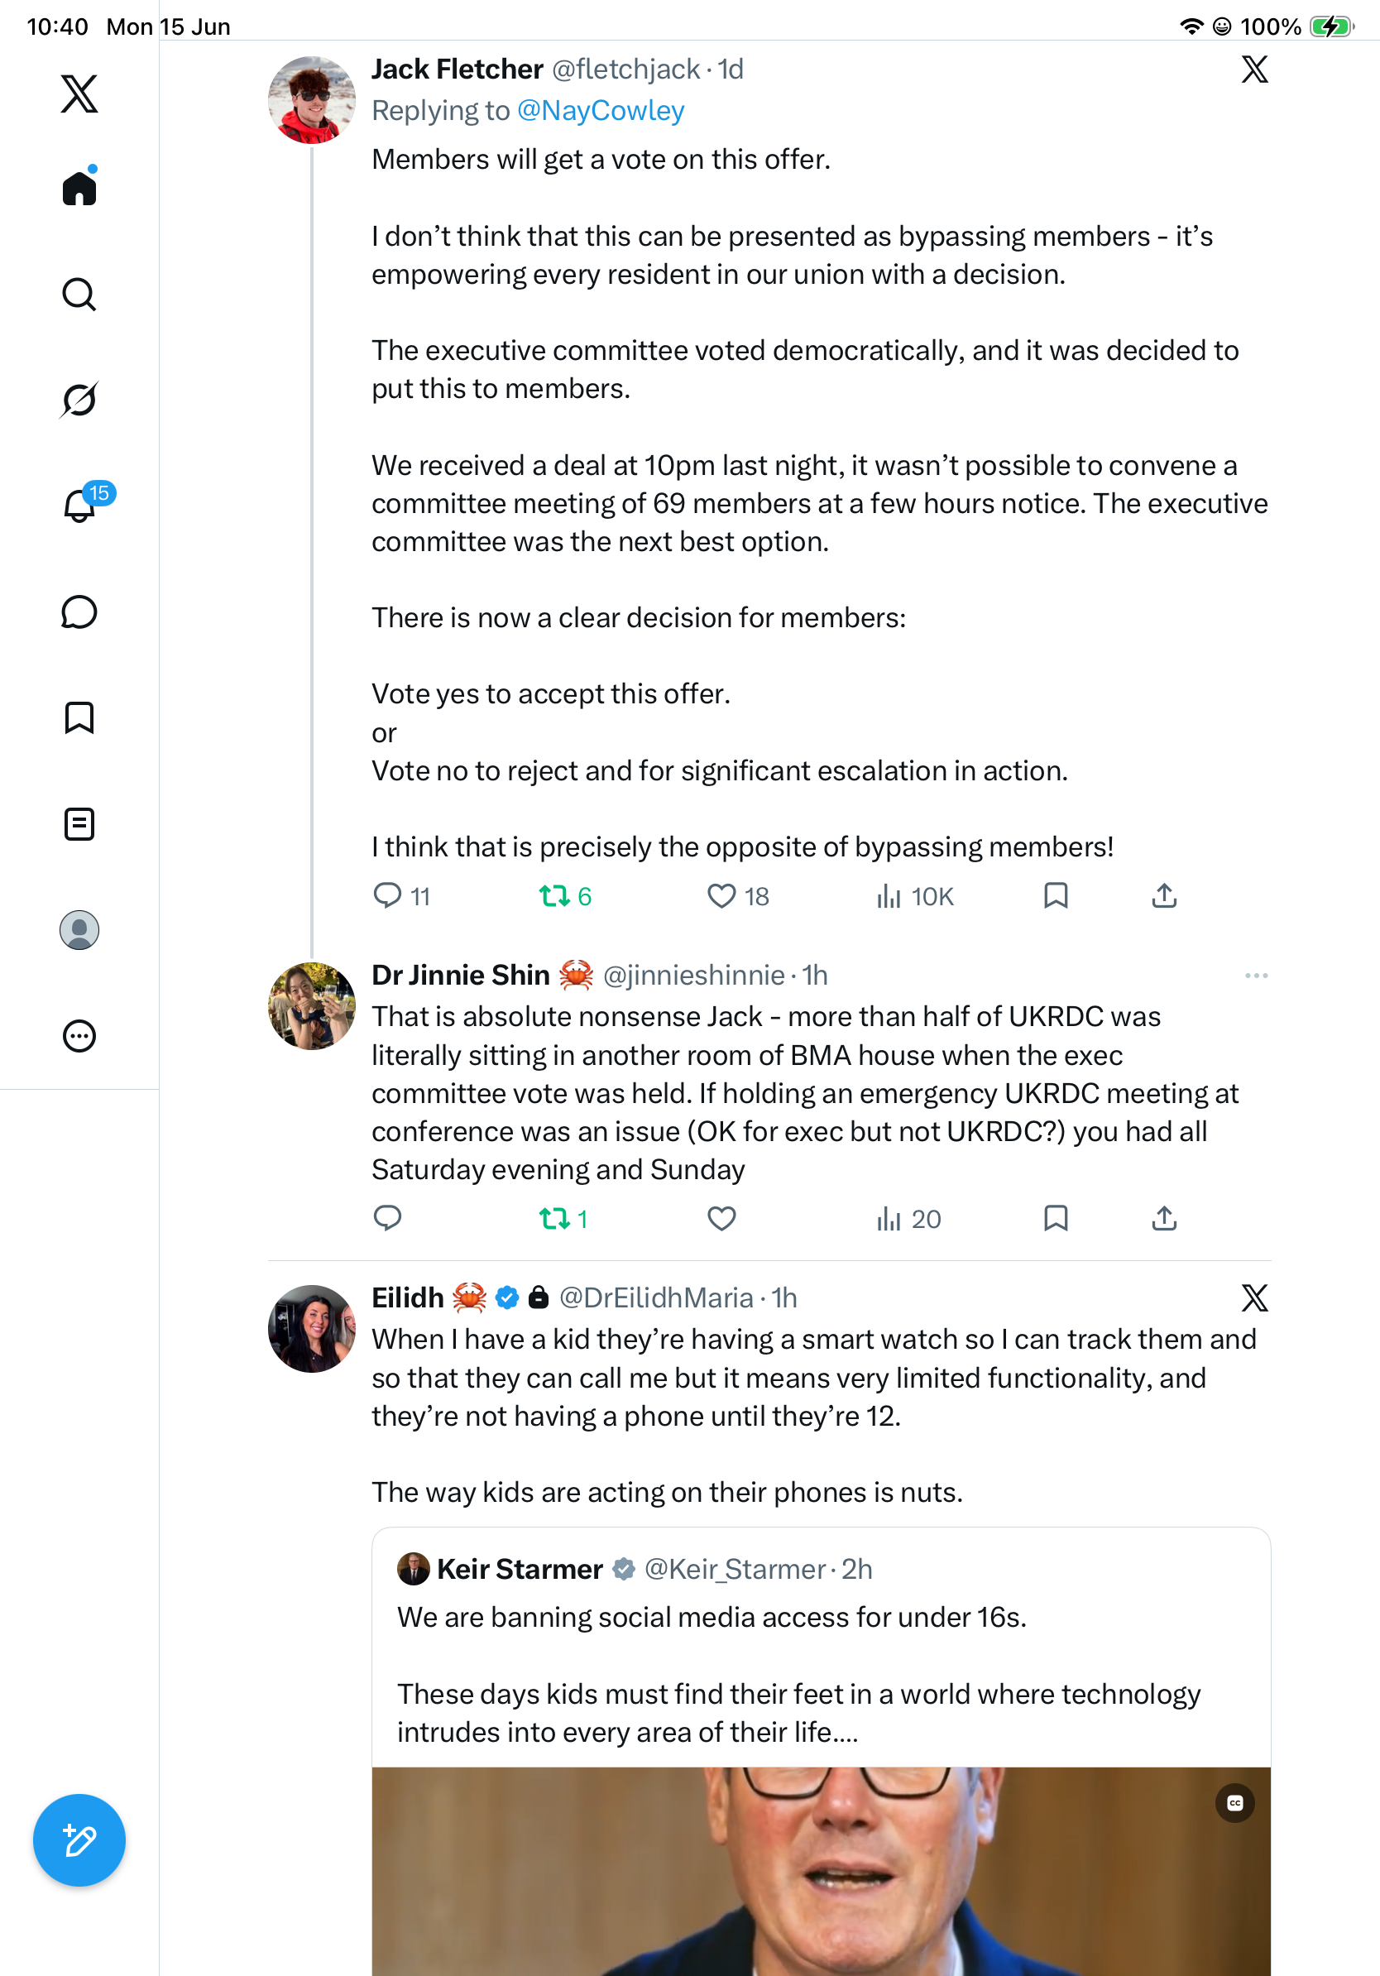This screenshot has height=1976, width=1380.
Task: Open profile avatar in sidebar
Action: pyautogui.click(x=79, y=930)
